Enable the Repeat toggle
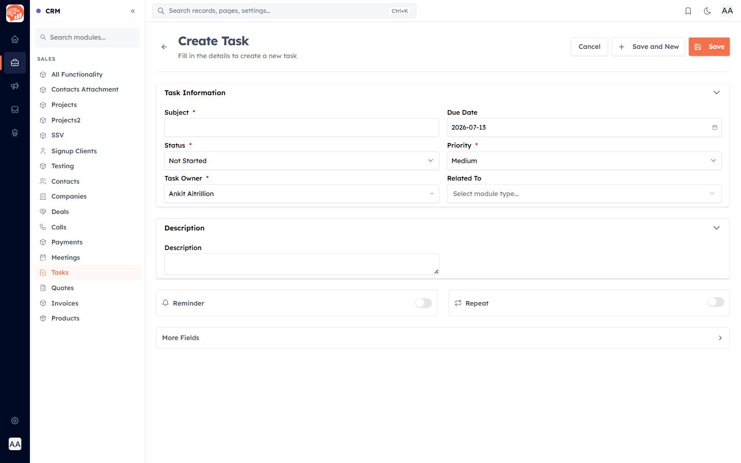This screenshot has height=463, width=741. click(716, 302)
